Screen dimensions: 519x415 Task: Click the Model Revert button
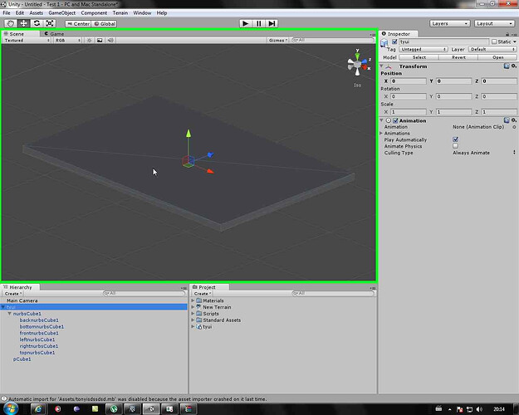coord(458,57)
